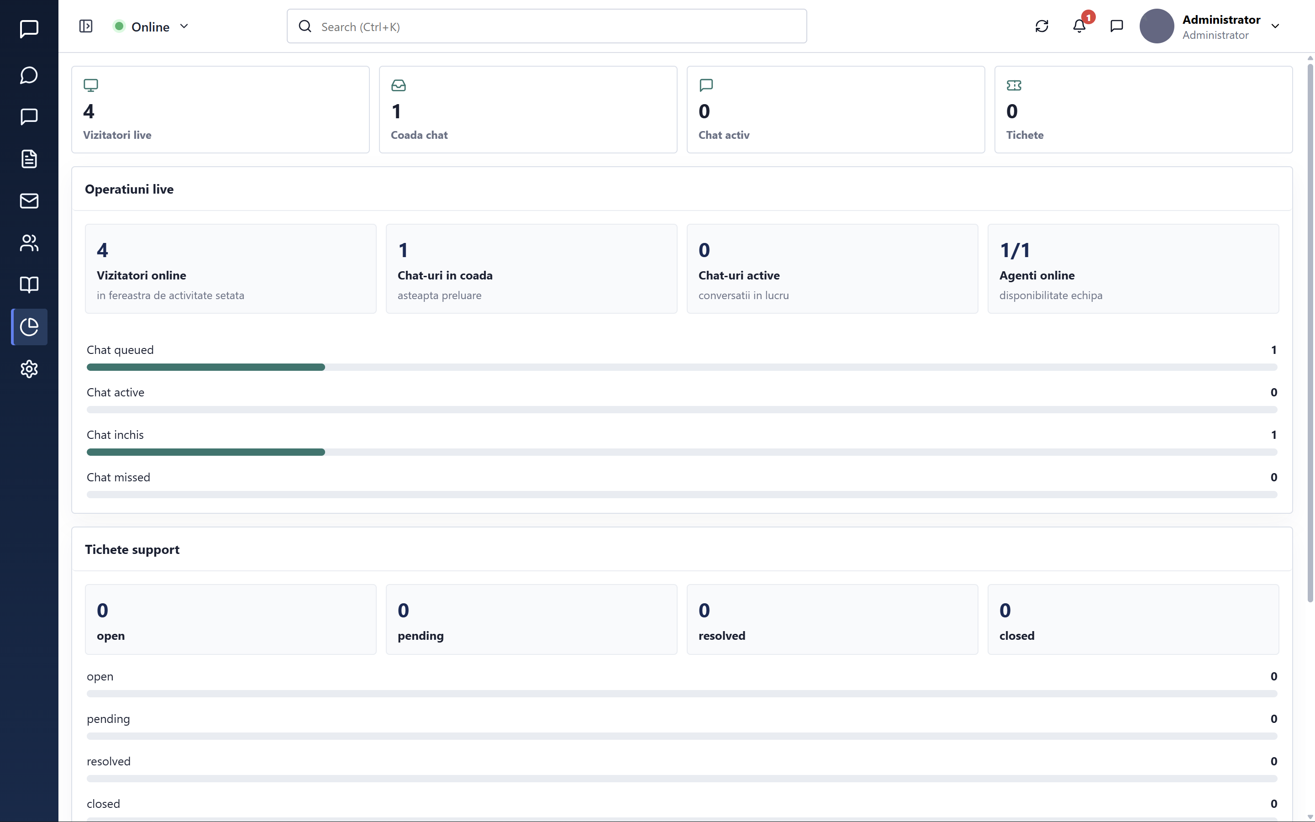Open the mail envelope sidebar icon
The image size is (1315, 822).
(29, 200)
